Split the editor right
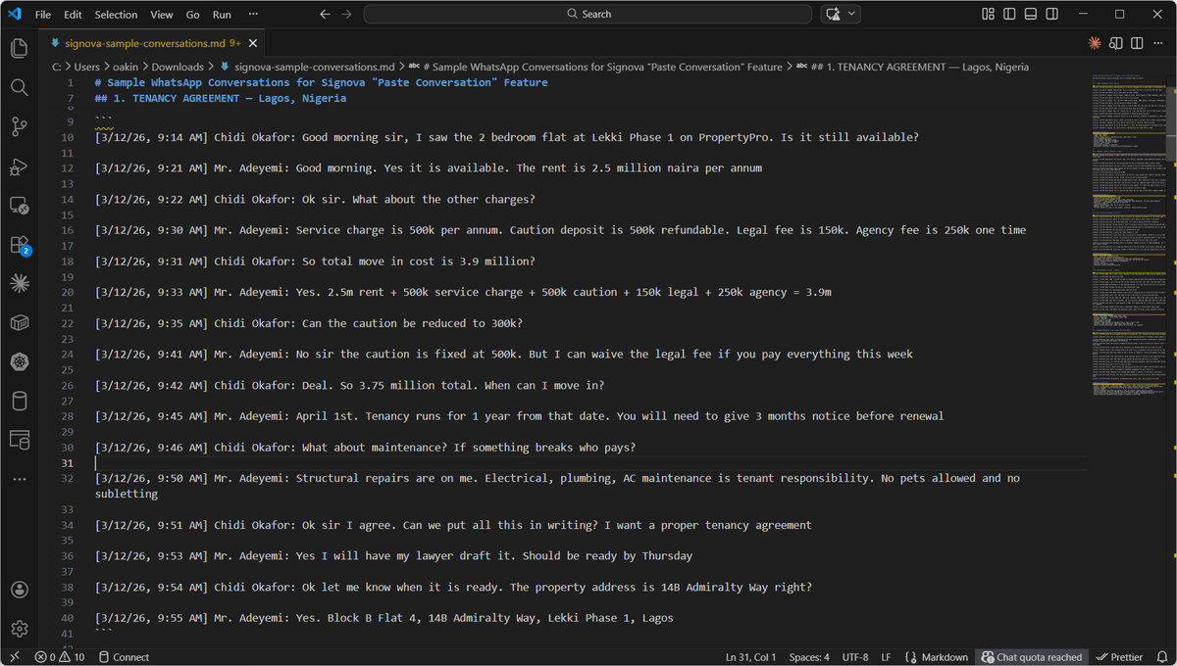 1138,43
